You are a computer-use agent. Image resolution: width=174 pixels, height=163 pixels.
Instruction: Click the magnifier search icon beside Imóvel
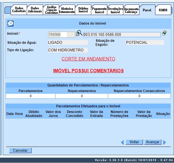[79, 34]
